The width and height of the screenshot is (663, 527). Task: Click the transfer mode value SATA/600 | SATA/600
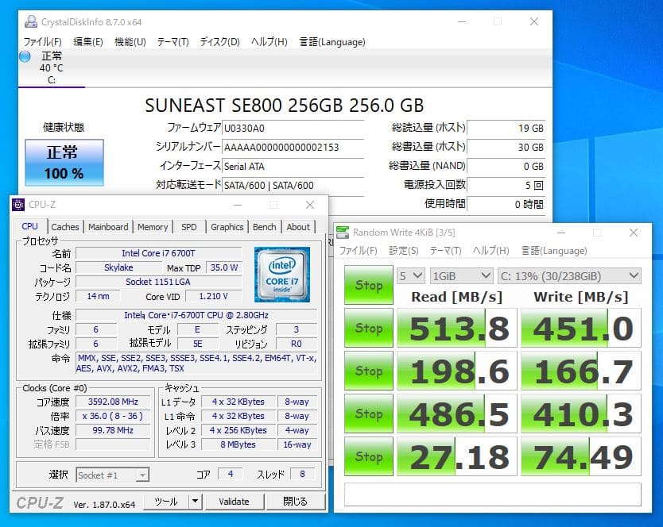(293, 186)
